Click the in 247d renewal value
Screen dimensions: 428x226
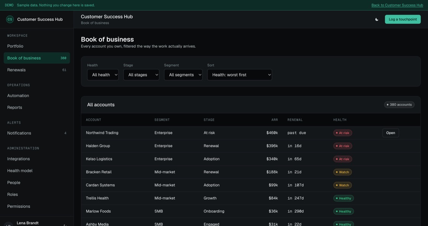pos(295,198)
